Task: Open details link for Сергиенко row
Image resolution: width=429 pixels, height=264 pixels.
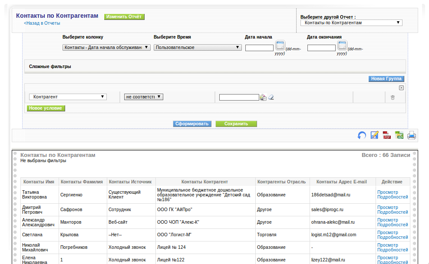Action: (x=393, y=195)
